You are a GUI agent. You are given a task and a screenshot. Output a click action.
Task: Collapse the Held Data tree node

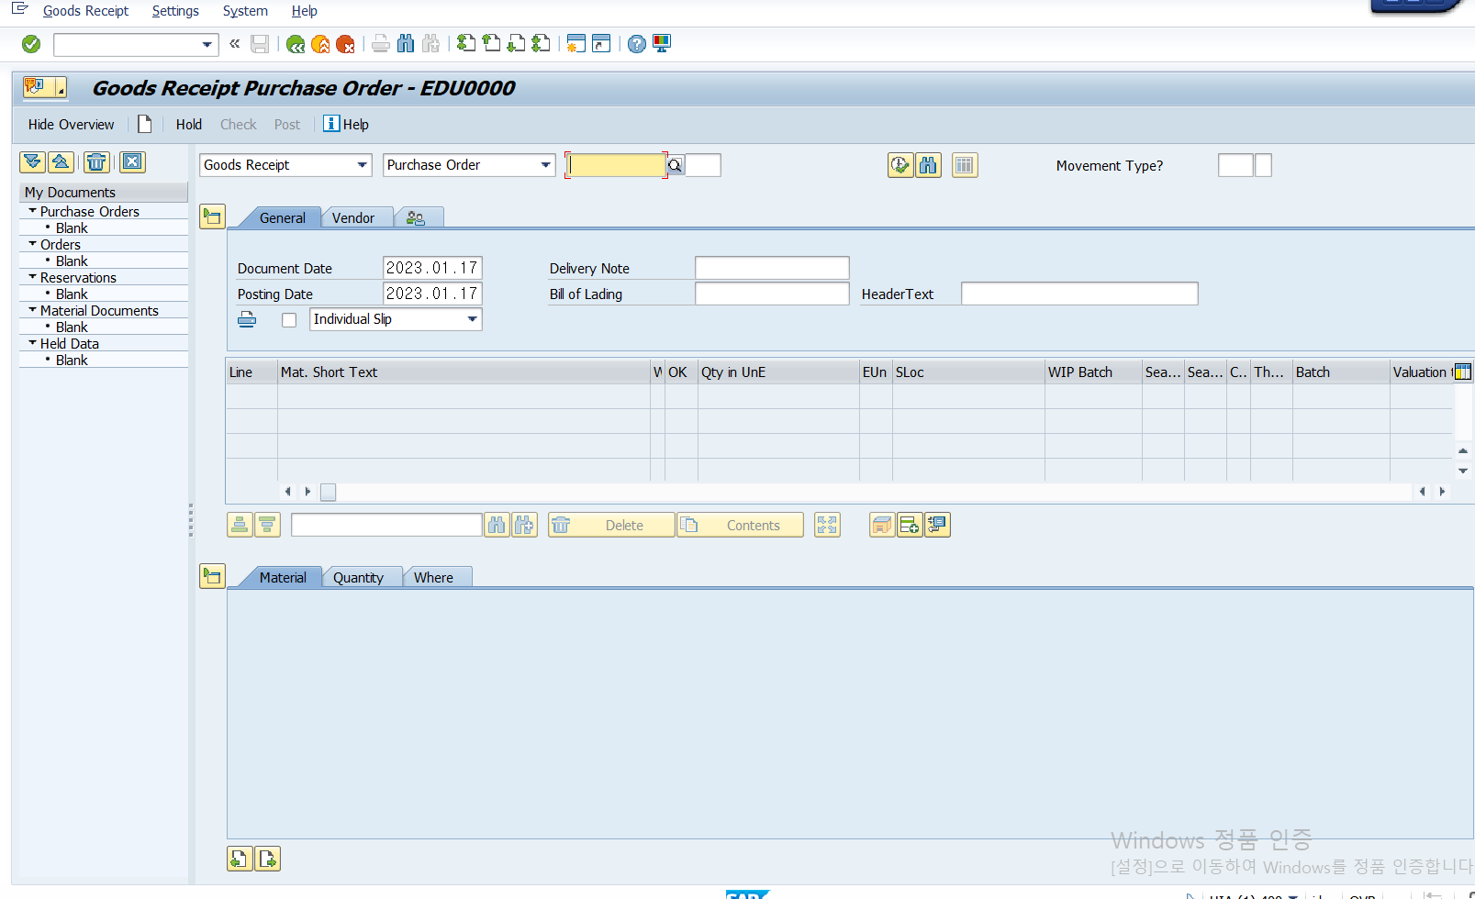point(33,343)
